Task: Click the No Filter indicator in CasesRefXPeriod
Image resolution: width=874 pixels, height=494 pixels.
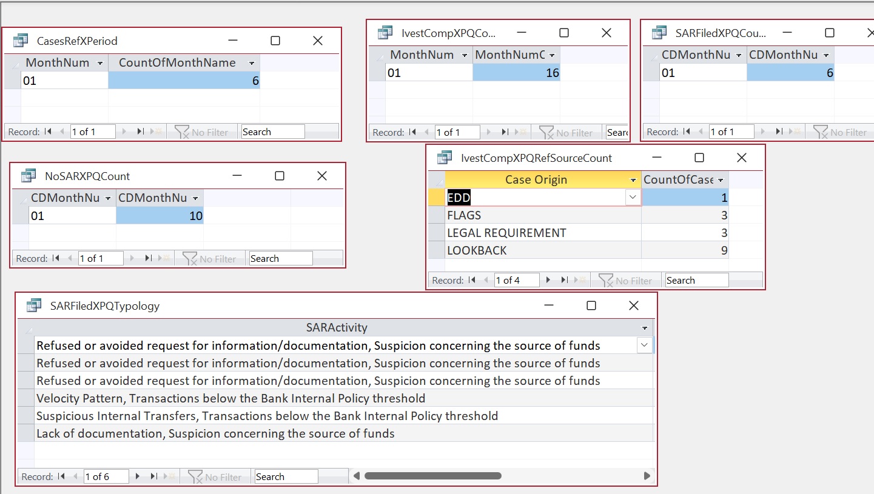Action: (x=201, y=132)
